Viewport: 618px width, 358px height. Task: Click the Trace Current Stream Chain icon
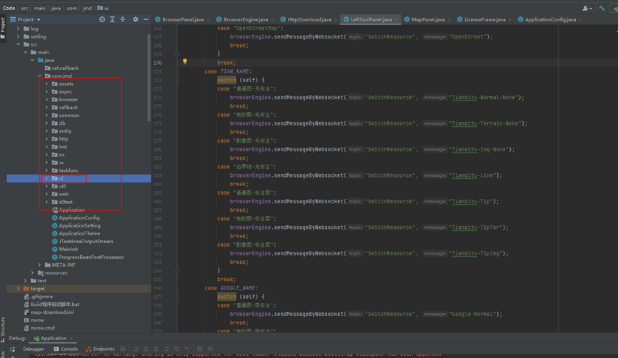tap(210, 349)
